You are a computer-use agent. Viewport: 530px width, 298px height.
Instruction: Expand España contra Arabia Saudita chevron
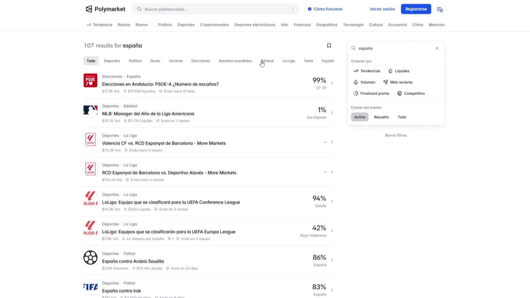point(332,260)
